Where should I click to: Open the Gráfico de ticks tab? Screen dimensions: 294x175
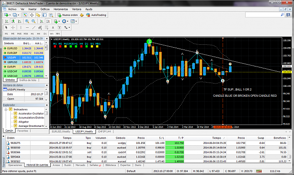click(x=28, y=80)
